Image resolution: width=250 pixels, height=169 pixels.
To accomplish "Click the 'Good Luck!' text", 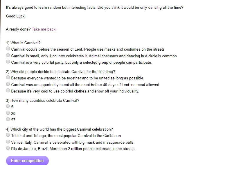I will (x=16, y=16).
